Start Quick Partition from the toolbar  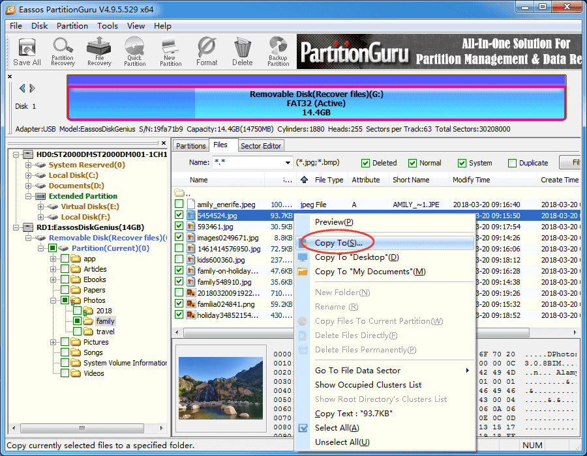pos(135,51)
